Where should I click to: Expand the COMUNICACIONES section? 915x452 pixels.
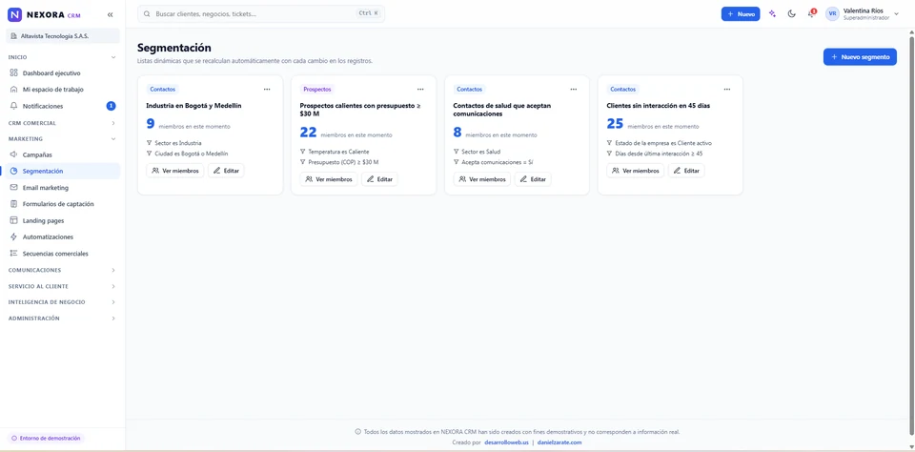[63, 271]
